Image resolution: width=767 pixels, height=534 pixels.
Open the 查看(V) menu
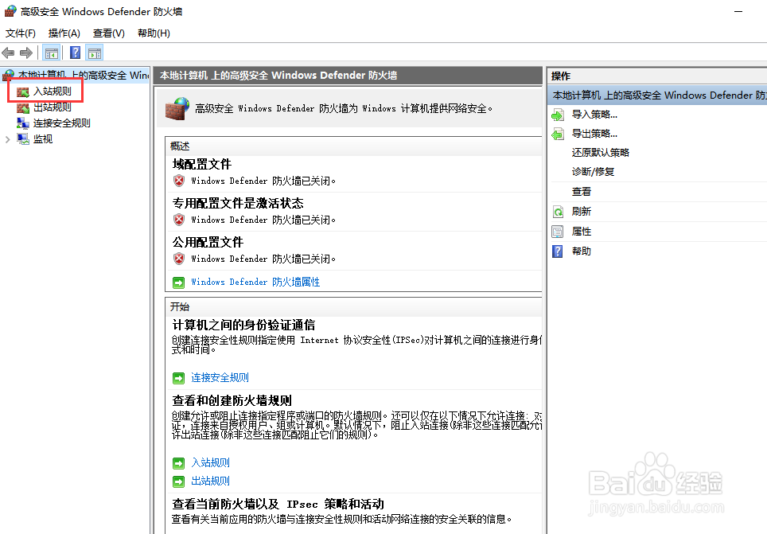pyautogui.click(x=108, y=33)
